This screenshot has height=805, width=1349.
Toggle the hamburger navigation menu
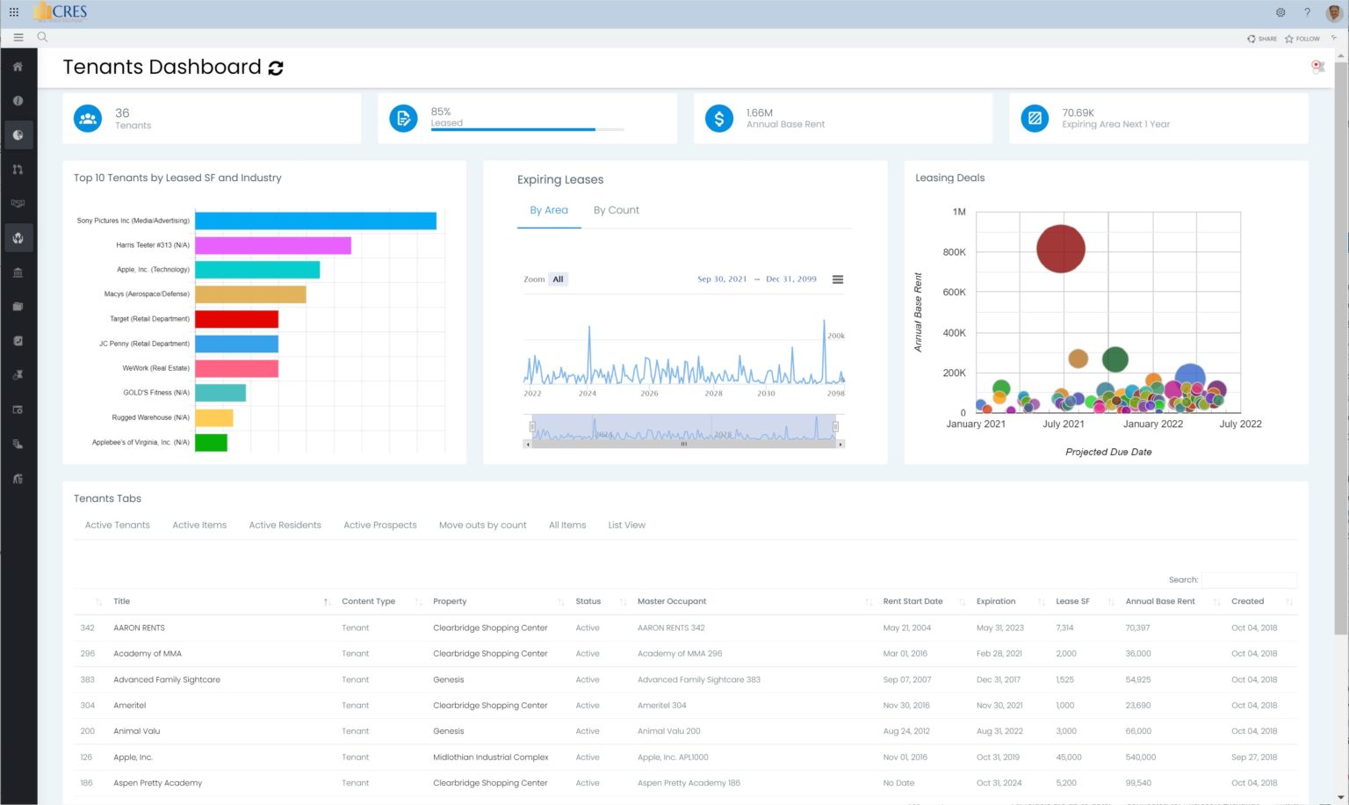coord(18,38)
